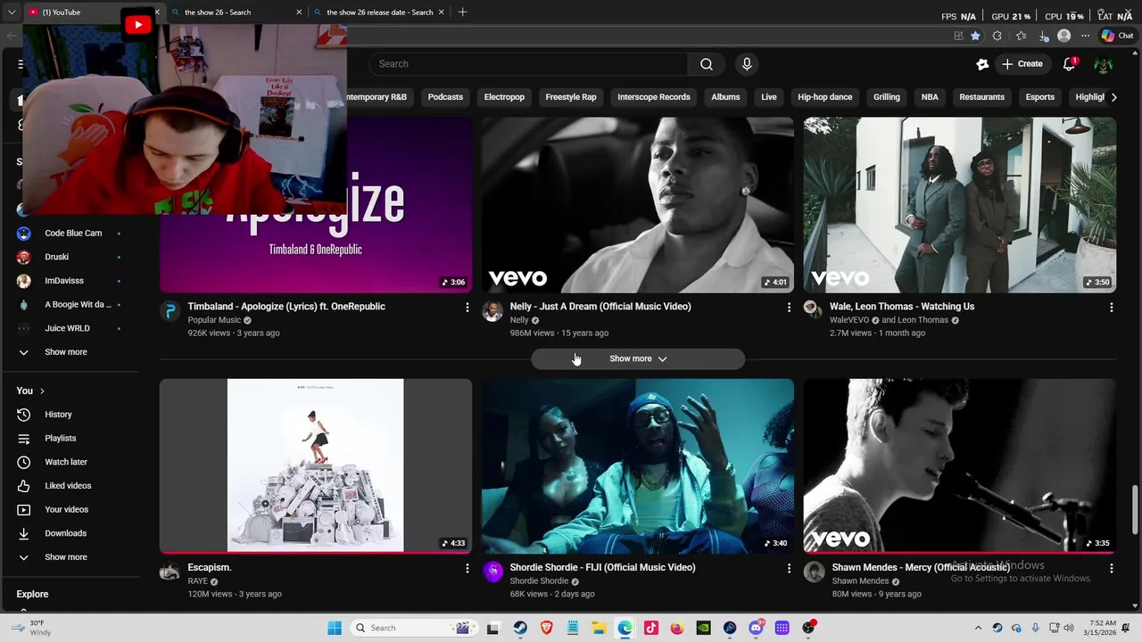Open the notifications bell
Image resolution: width=1142 pixels, height=642 pixels.
[x=1069, y=64]
